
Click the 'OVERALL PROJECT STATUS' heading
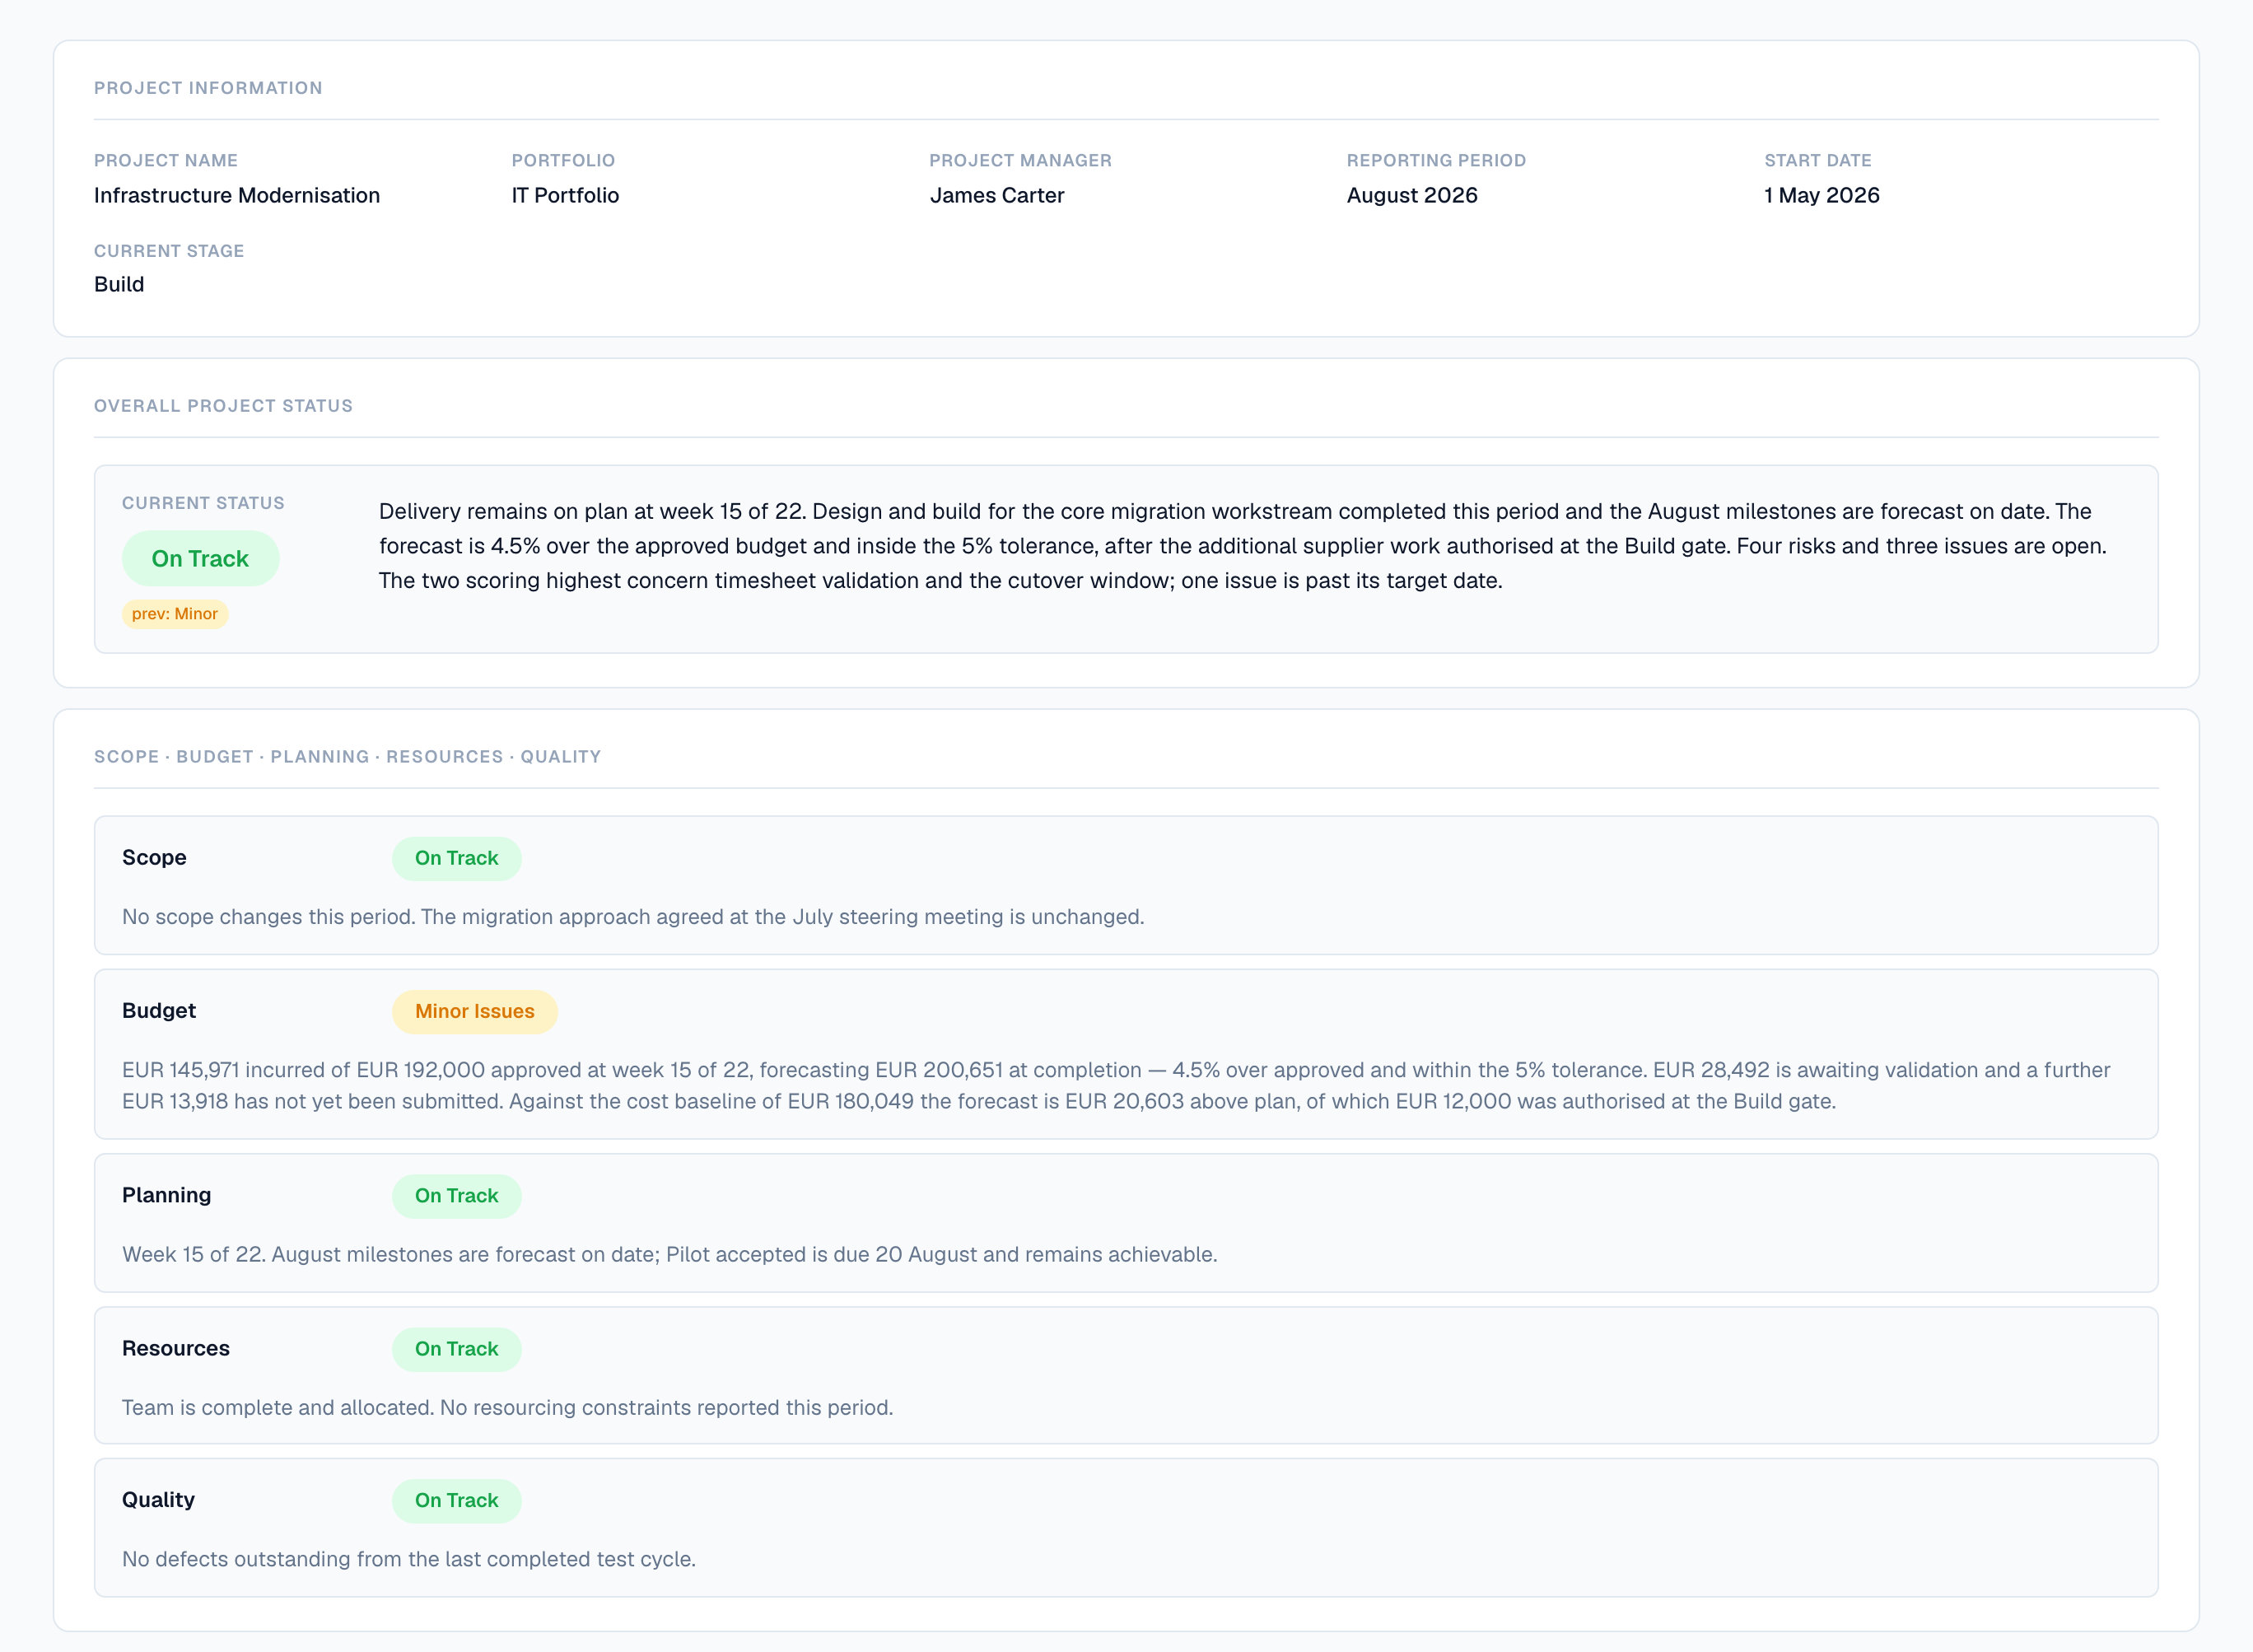tap(223, 406)
